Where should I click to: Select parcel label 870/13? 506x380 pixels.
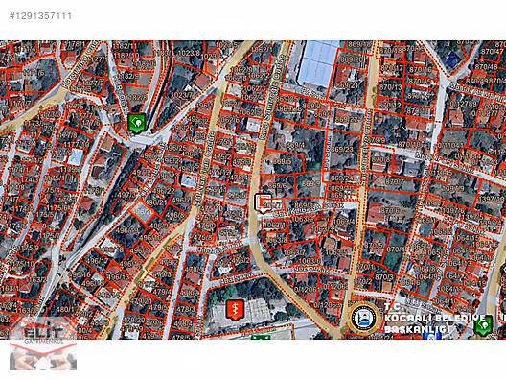point(390,87)
